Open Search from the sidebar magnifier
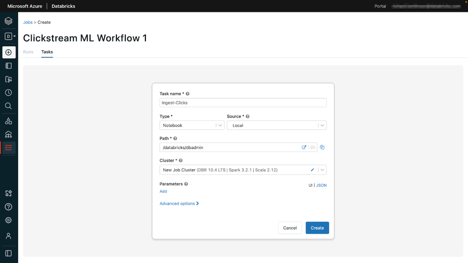This screenshot has width=468, height=263. pos(8,106)
